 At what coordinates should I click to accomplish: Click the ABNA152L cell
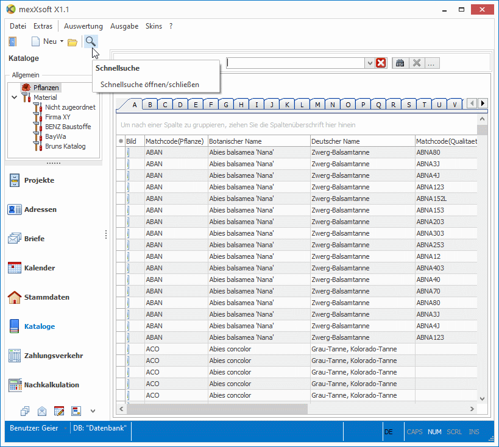[x=446, y=199]
